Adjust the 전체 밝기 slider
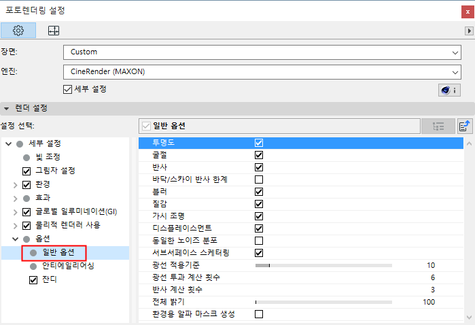The height and width of the screenshot is (325, 475). tap(323, 303)
